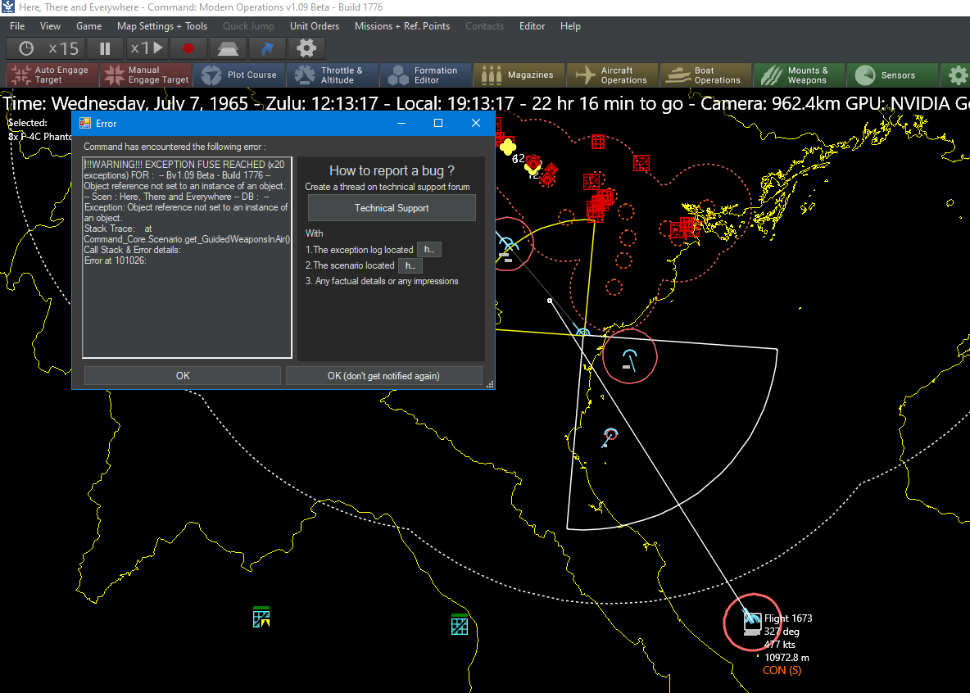Pause the simulation with the pause button
970x693 pixels.
(105, 48)
